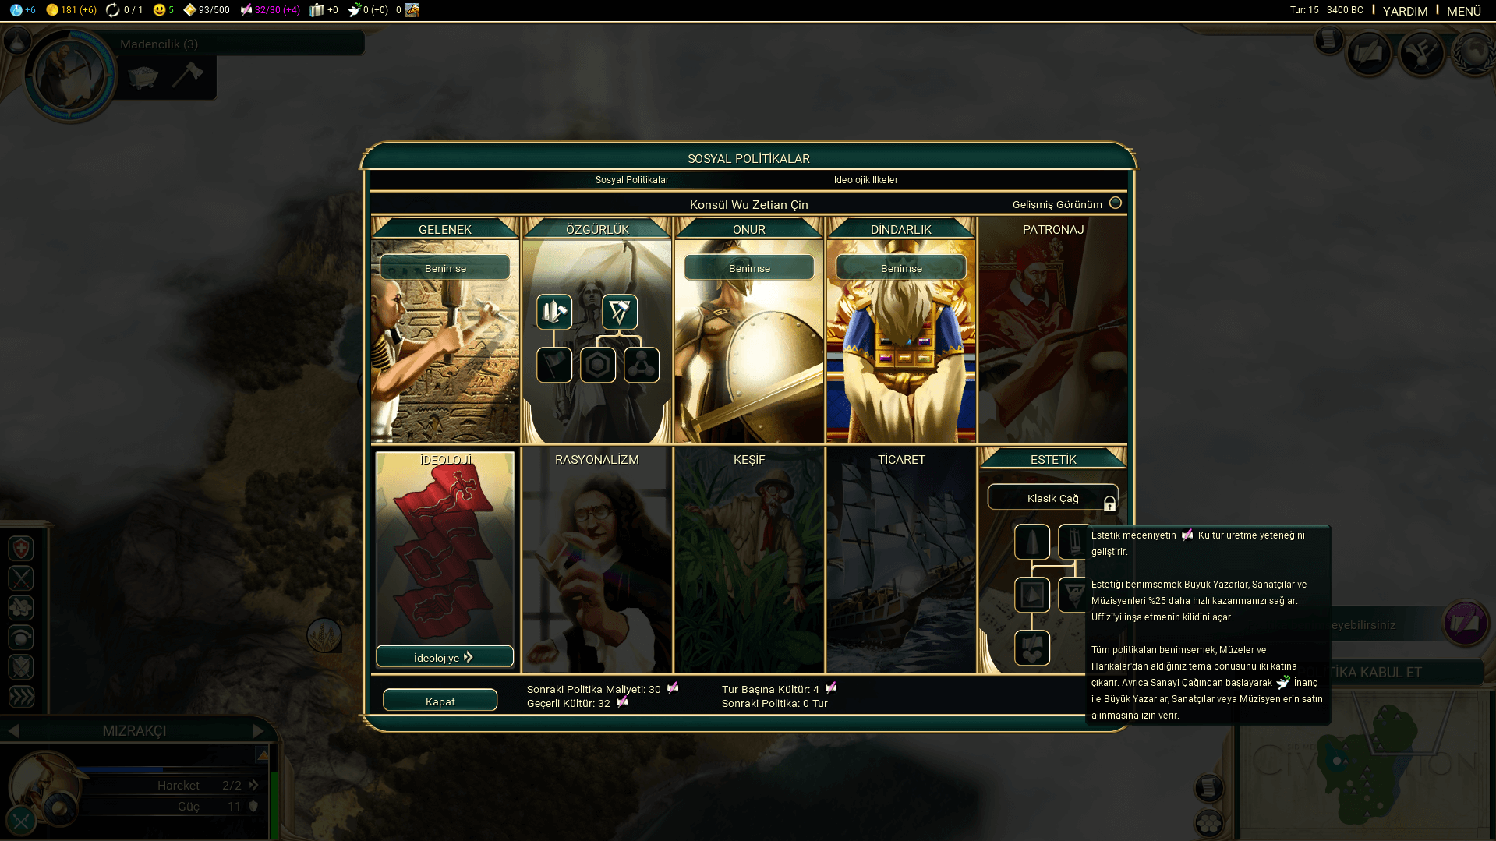The width and height of the screenshot is (1496, 841).
Task: Toggle the Gelişmiş Görünüm option
Action: click(1116, 203)
